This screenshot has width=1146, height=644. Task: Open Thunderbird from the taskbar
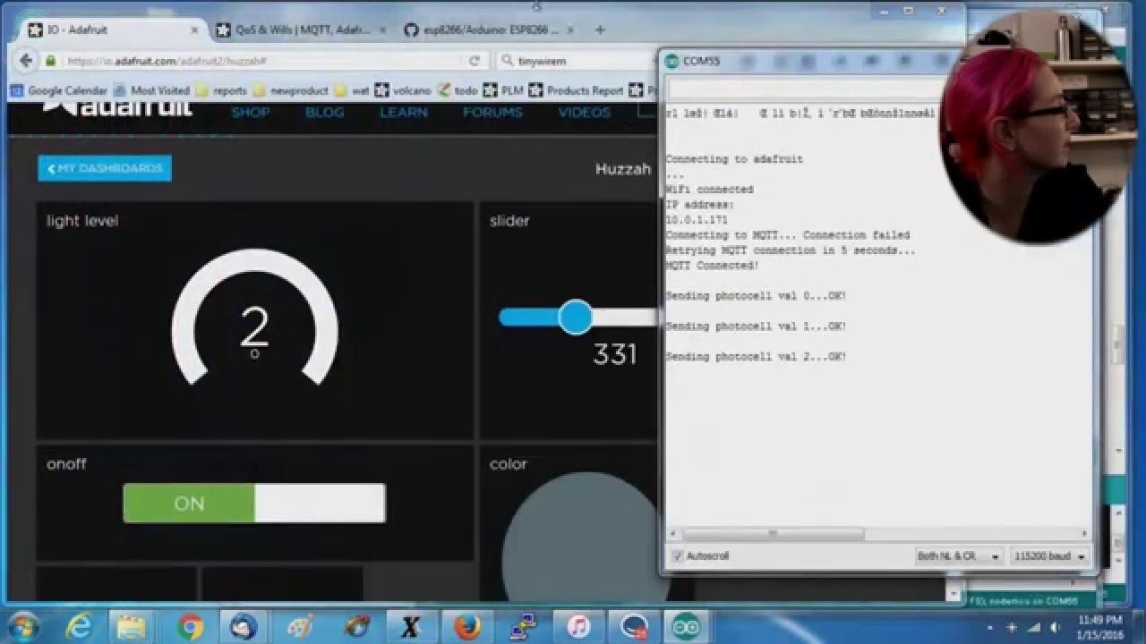244,626
